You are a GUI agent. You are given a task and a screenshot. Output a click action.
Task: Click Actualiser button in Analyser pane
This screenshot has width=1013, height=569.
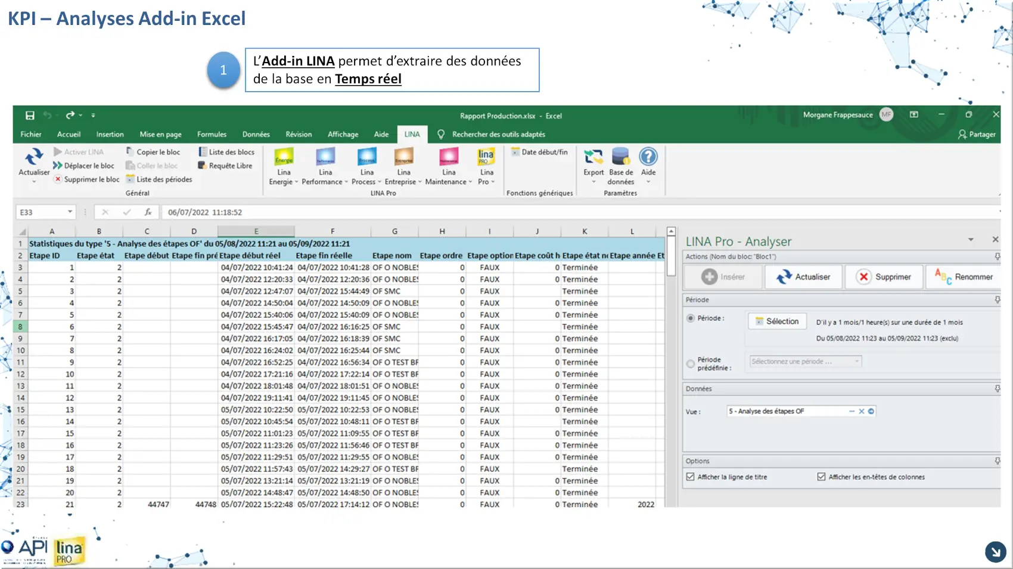pos(803,277)
